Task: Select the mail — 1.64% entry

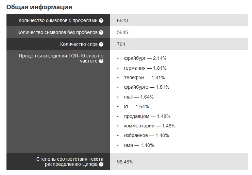Action: [x=139, y=97]
